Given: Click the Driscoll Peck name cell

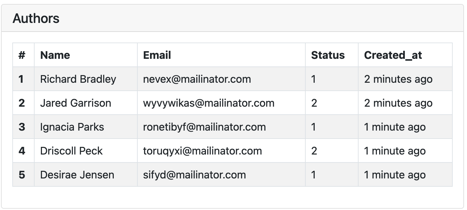Looking at the screenshot, I should tap(72, 151).
